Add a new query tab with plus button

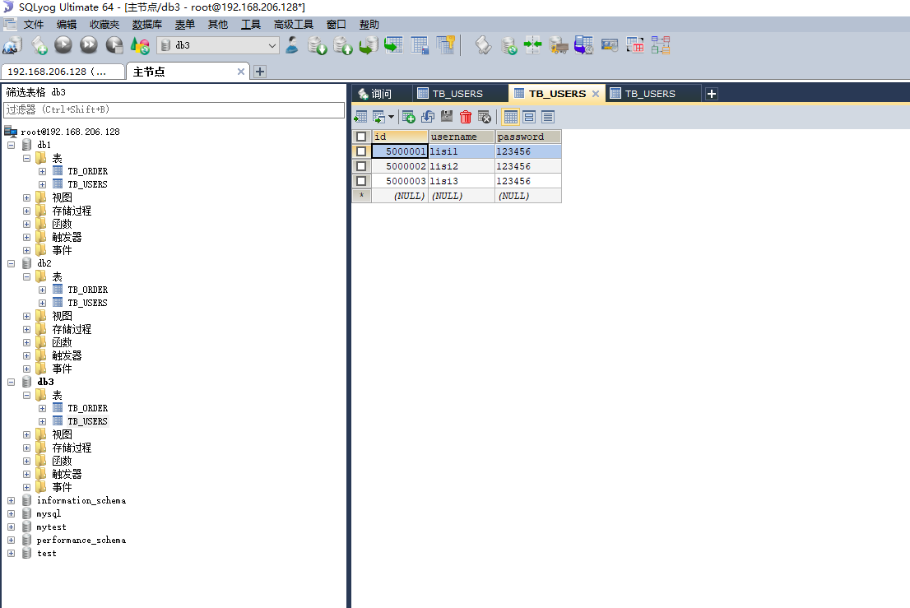tap(712, 94)
